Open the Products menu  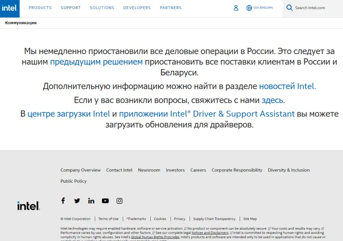tap(40, 8)
